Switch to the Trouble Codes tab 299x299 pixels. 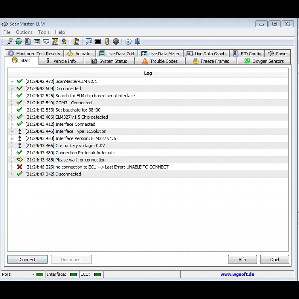[x=160, y=61]
